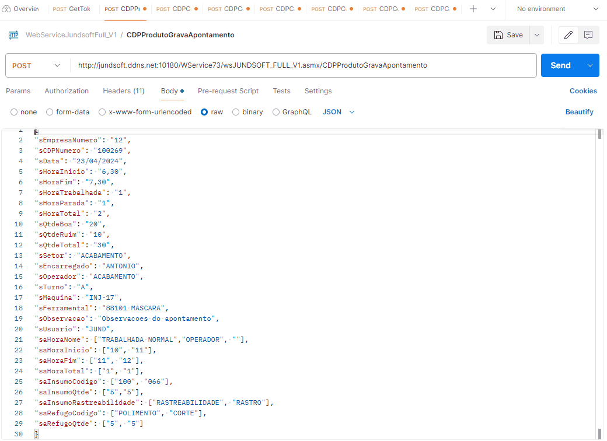Select the GraphQL body option
The image size is (607, 441).
[276, 112]
